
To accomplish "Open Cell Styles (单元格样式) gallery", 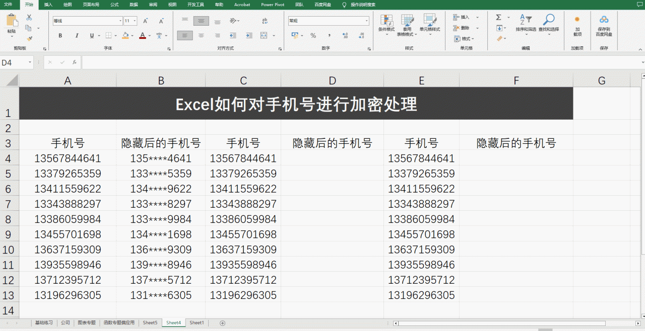I will 430,25.
